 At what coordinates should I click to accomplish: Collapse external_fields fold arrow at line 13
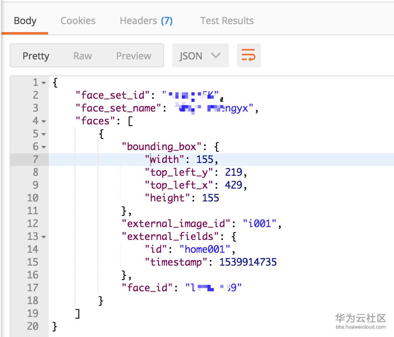(x=44, y=237)
